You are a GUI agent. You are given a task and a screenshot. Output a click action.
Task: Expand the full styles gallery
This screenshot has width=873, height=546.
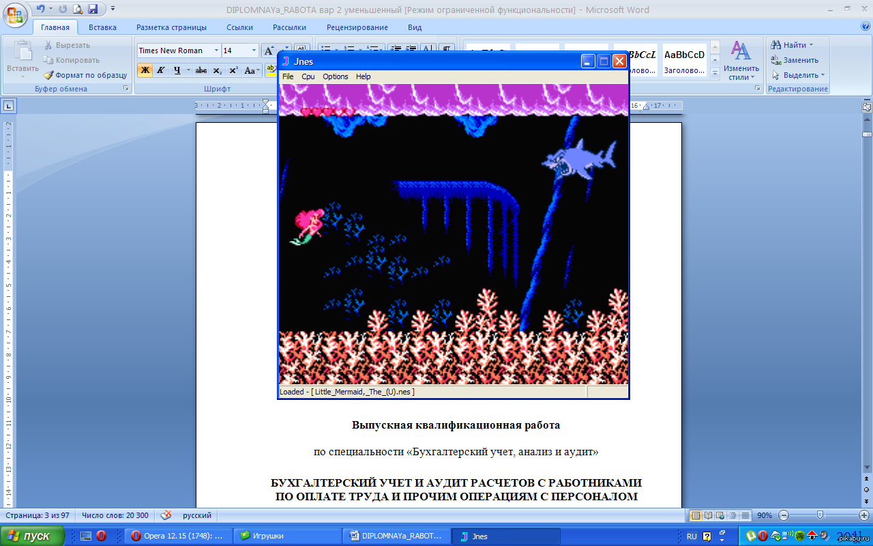coord(715,73)
